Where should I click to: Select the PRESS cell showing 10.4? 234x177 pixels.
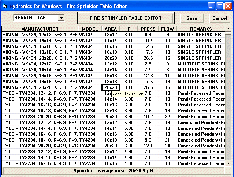(148, 41)
